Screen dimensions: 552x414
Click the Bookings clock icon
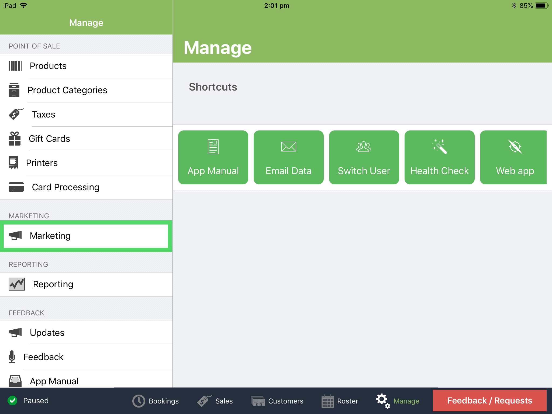(139, 401)
